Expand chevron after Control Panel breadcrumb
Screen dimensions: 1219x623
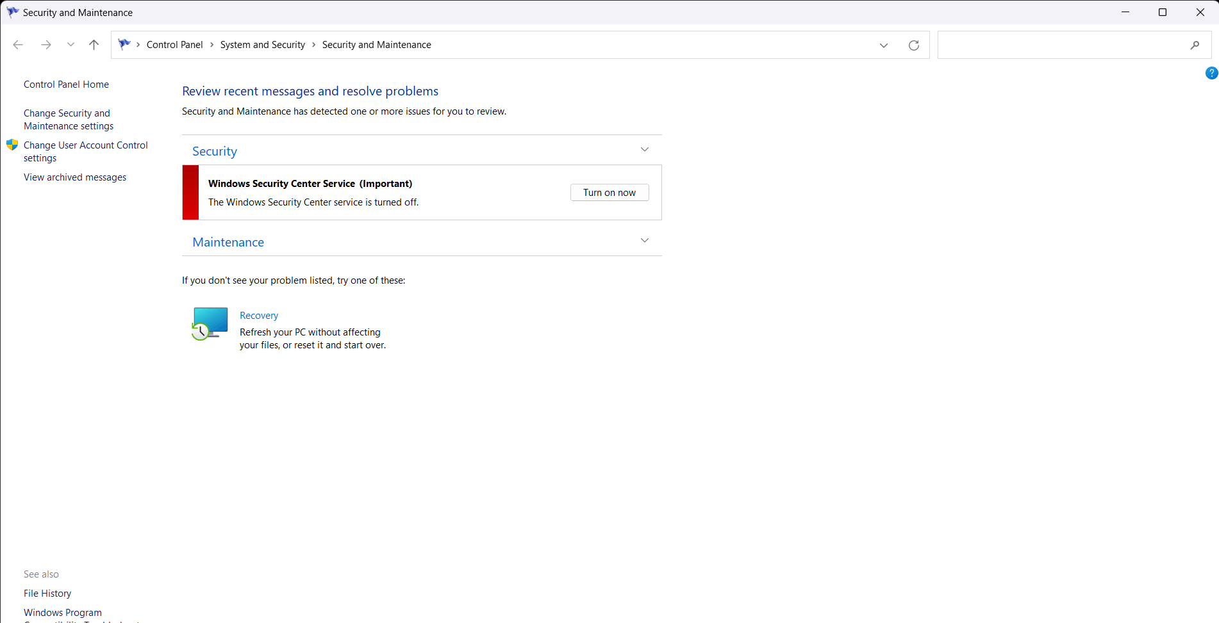[x=212, y=45]
